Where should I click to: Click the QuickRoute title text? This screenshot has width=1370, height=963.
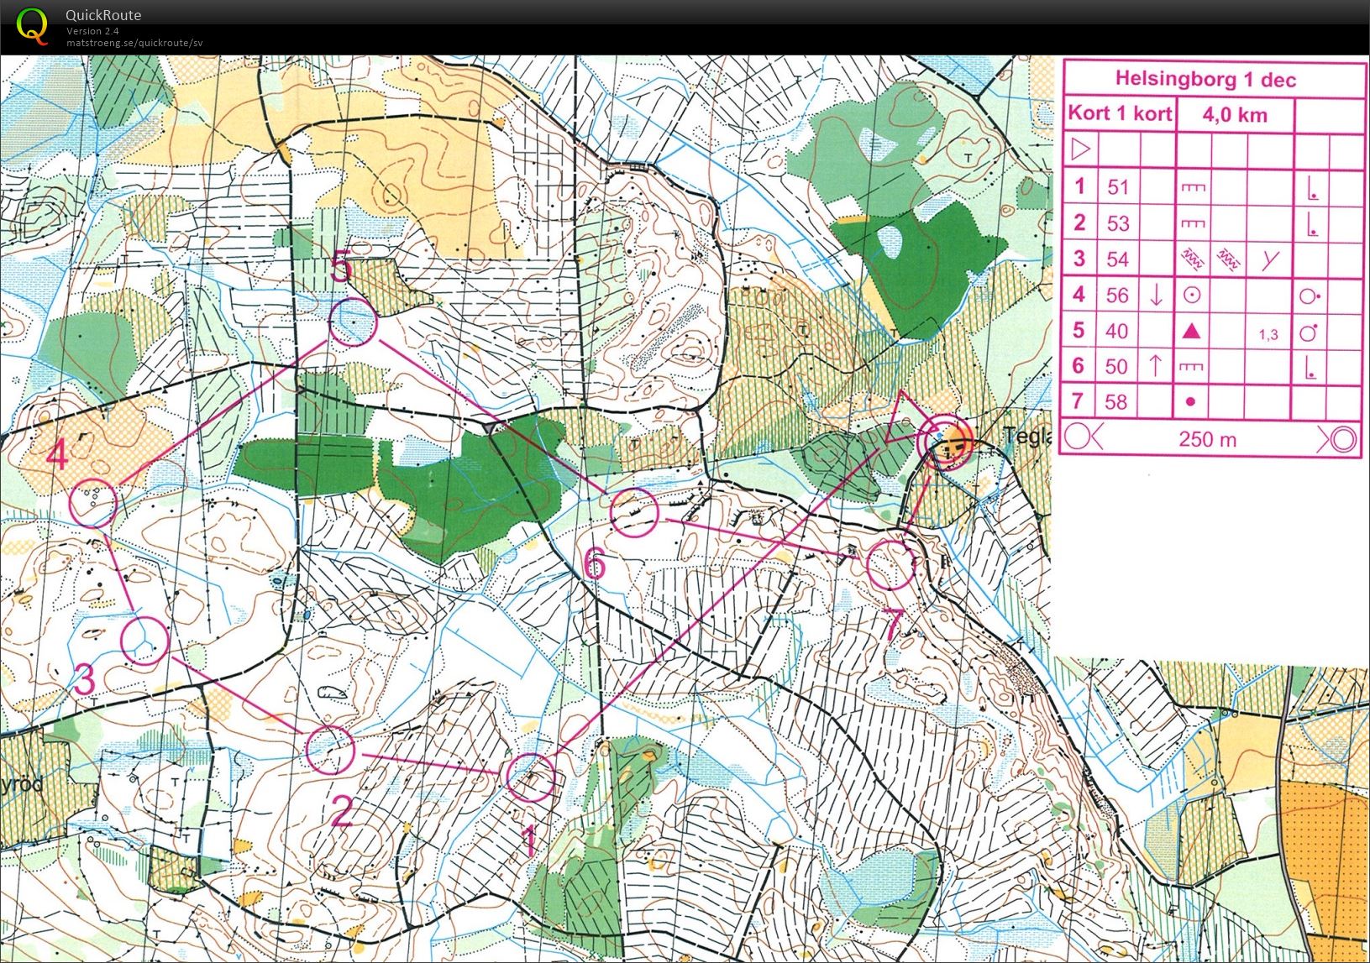(x=103, y=15)
